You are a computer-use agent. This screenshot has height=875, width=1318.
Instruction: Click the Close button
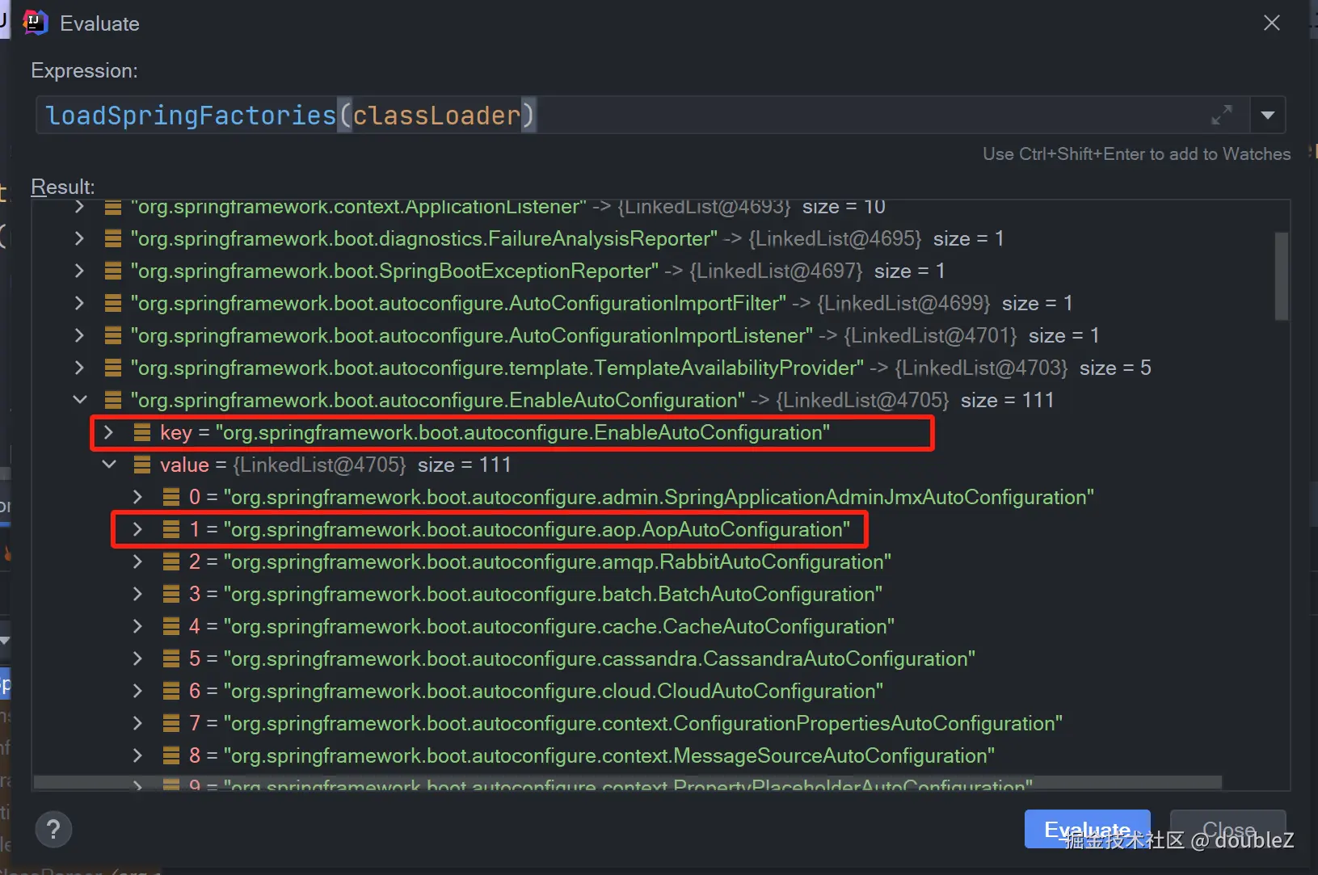coord(1228,829)
